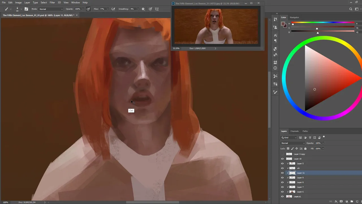Open the brush tool preset picker arrow
The image size is (362, 204).
tap(11, 9)
